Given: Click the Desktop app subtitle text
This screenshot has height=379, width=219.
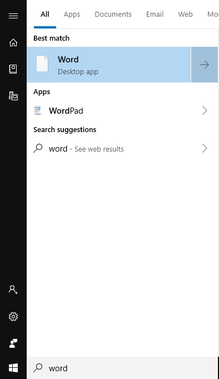Looking at the screenshot, I should coord(78,72).
